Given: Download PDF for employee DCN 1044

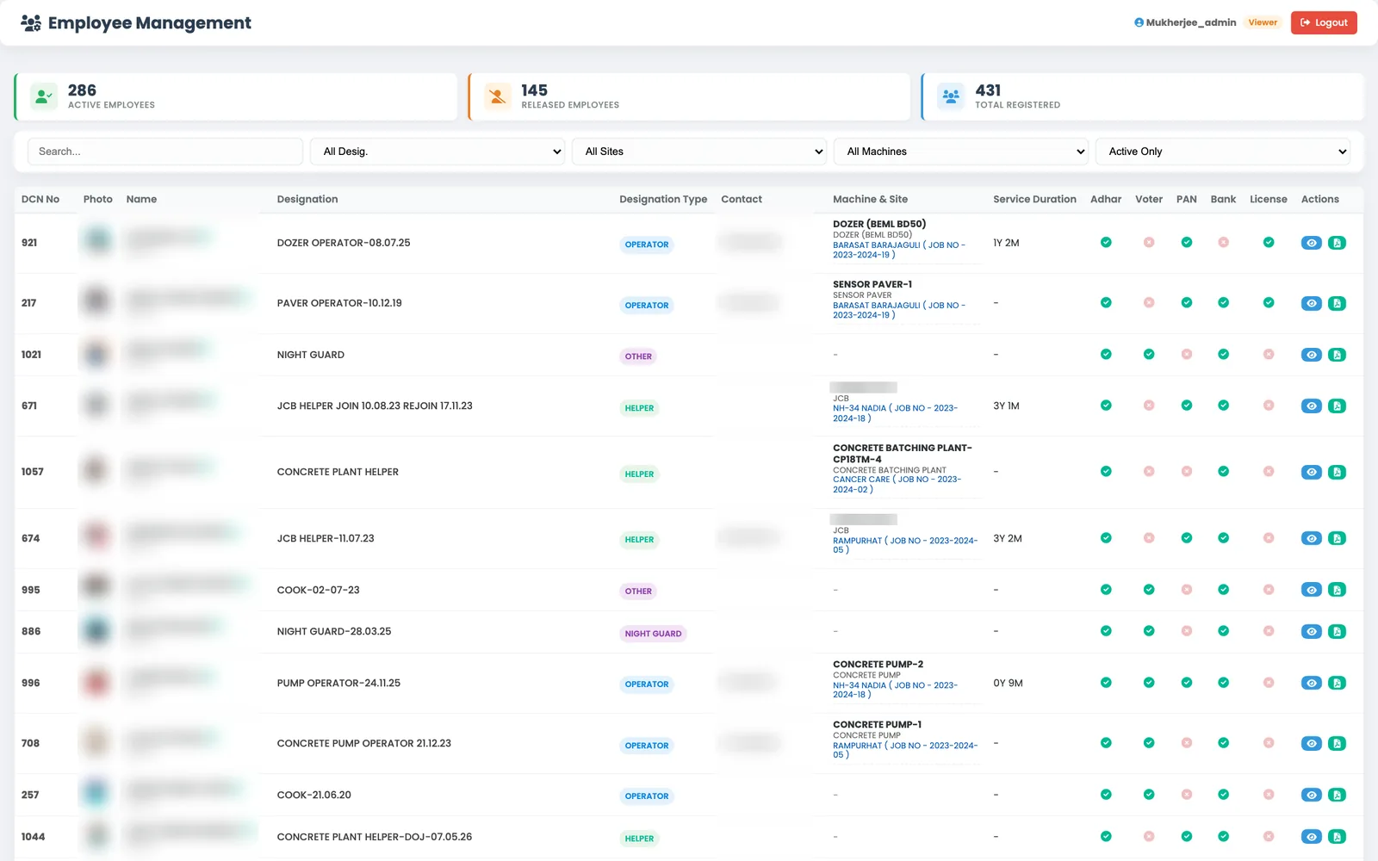Looking at the screenshot, I should [x=1337, y=837].
